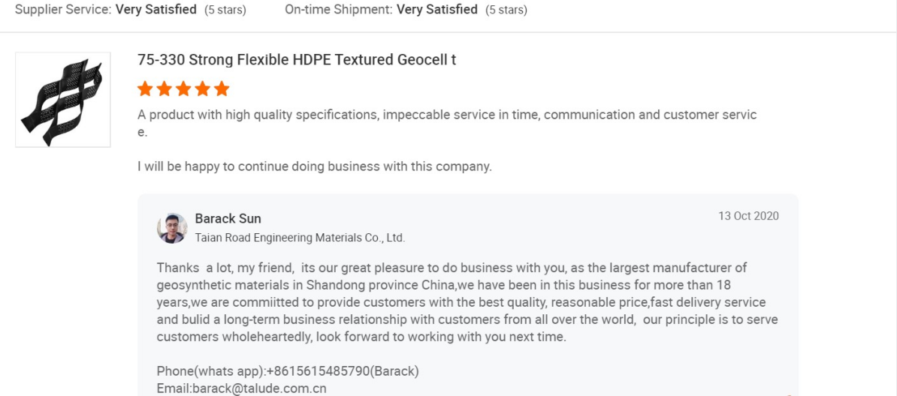Open the black geocell product thumbnail
The image size is (897, 396).
point(63,100)
